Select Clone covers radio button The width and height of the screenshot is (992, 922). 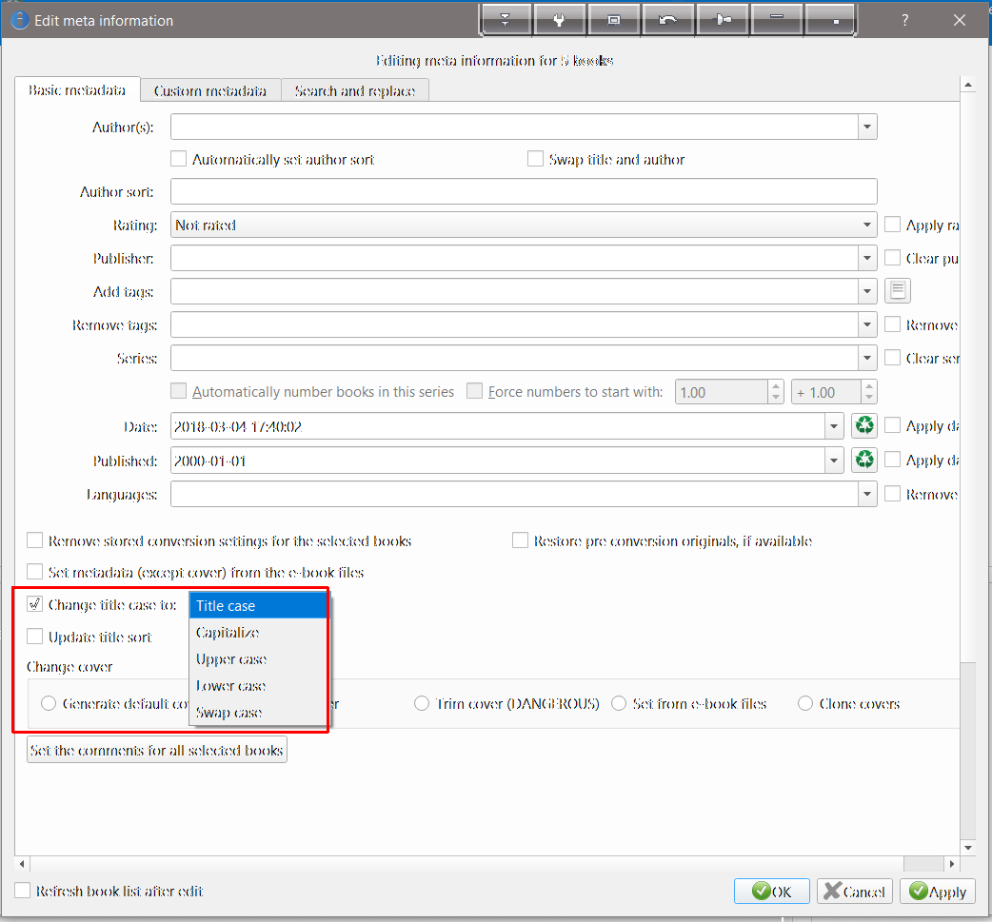804,703
